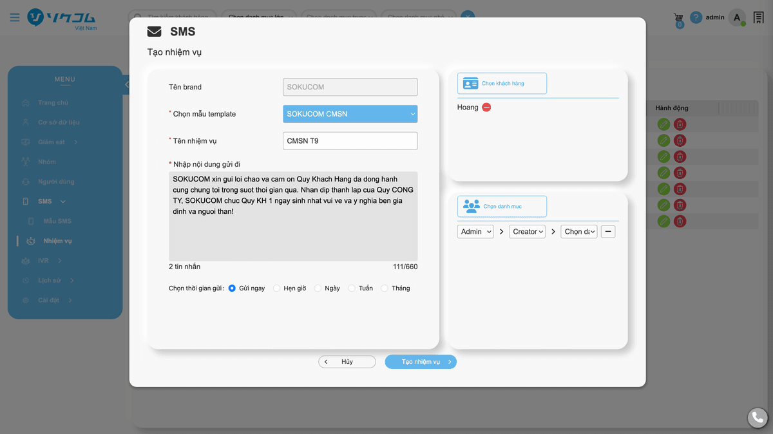
Task: Open the help question mark icon
Action: [696, 18]
